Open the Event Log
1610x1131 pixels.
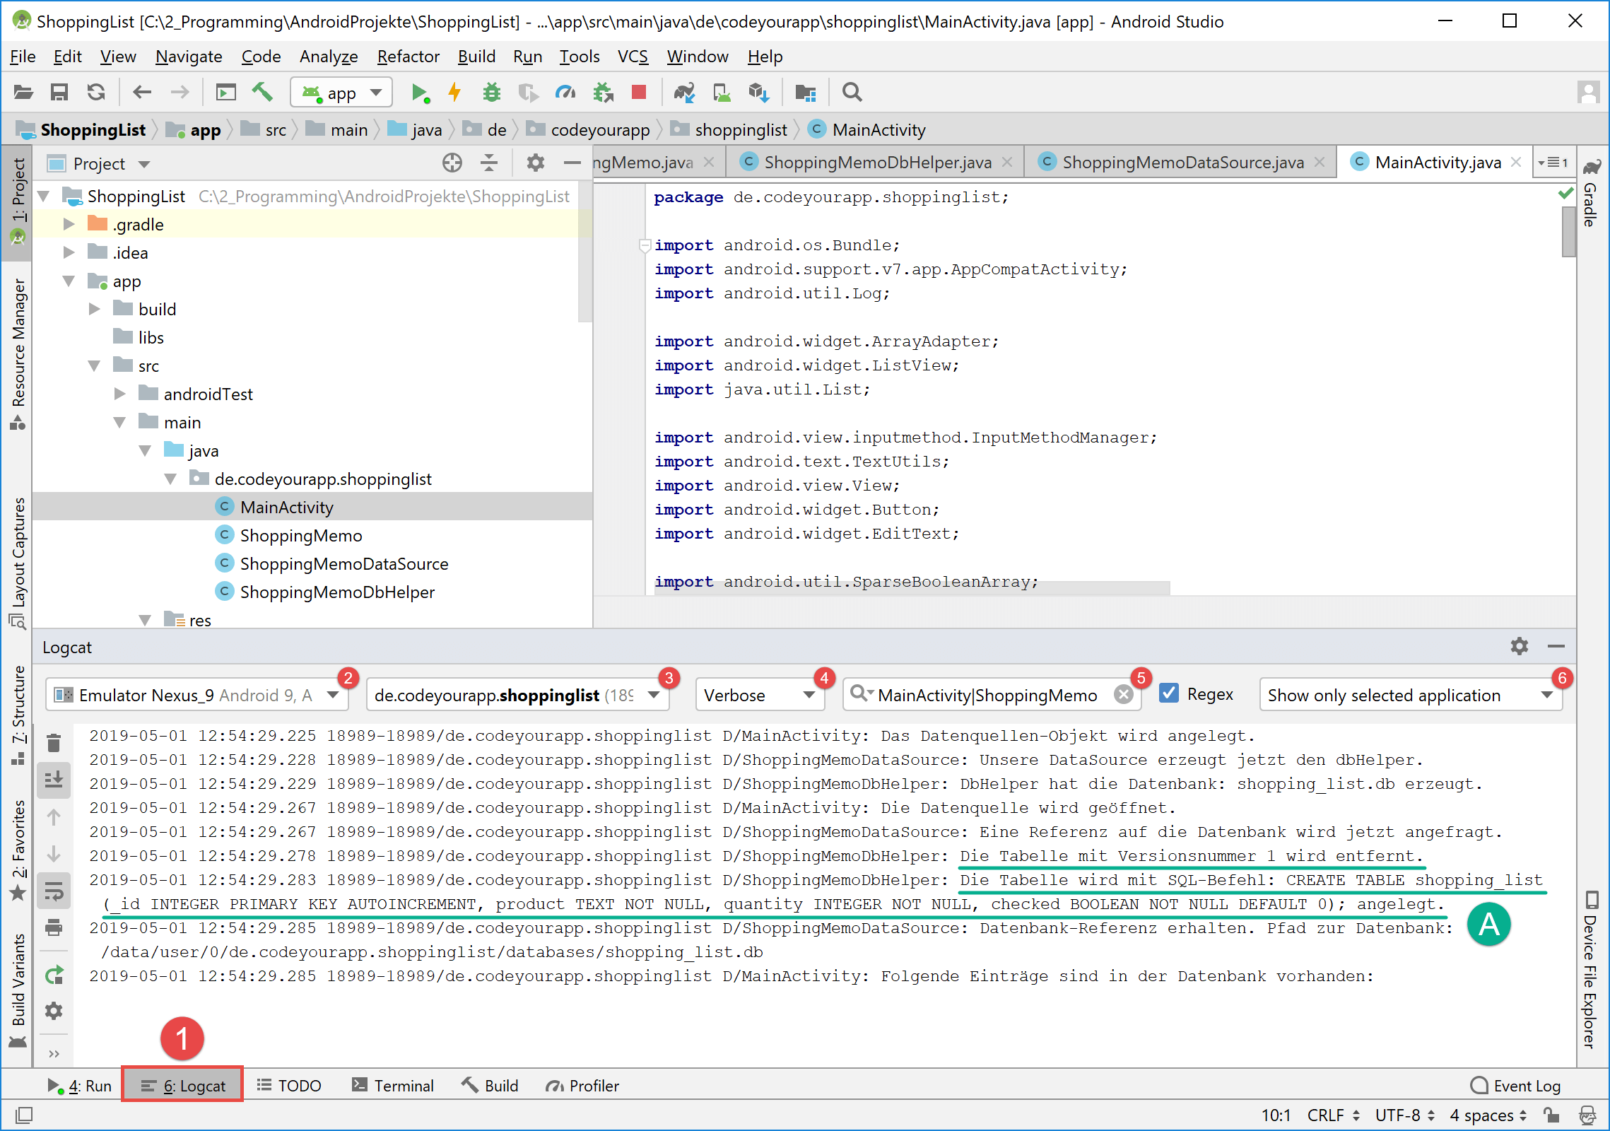point(1515,1085)
